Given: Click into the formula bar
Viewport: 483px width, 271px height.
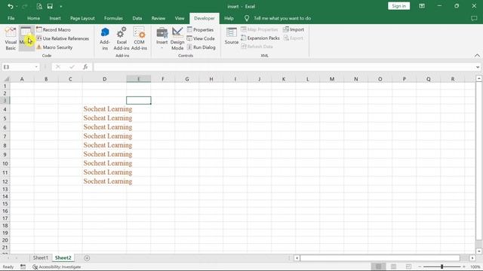Looking at the screenshot, I should pos(284,67).
